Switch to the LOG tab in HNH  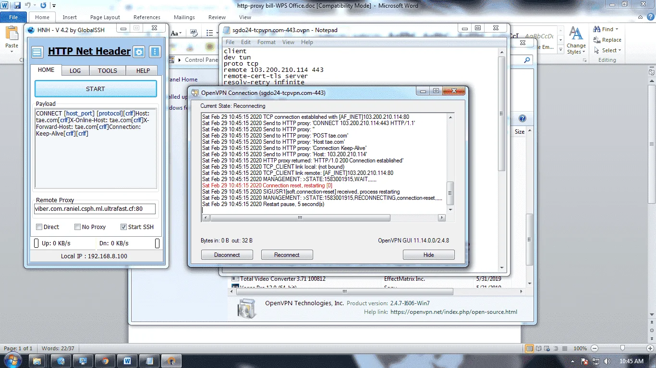point(75,70)
